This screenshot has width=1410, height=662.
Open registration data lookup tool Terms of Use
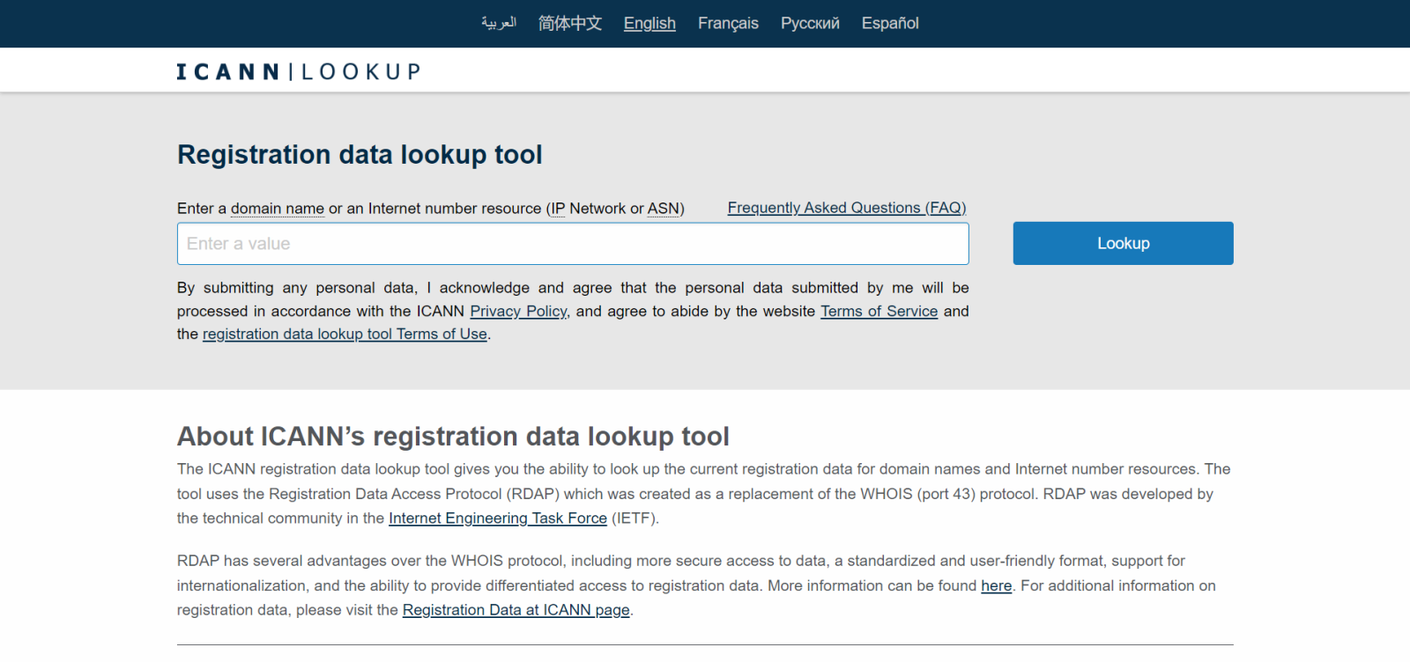click(x=345, y=335)
